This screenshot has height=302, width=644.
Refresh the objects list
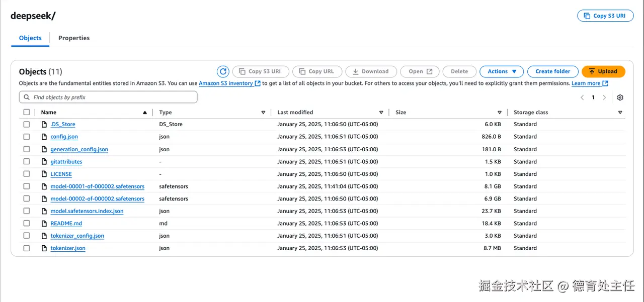pyautogui.click(x=223, y=71)
